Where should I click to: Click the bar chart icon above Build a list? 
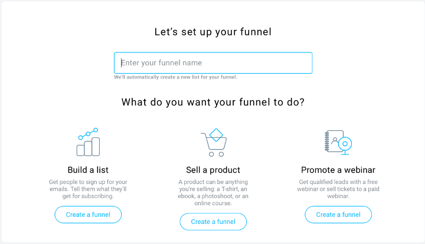88,142
